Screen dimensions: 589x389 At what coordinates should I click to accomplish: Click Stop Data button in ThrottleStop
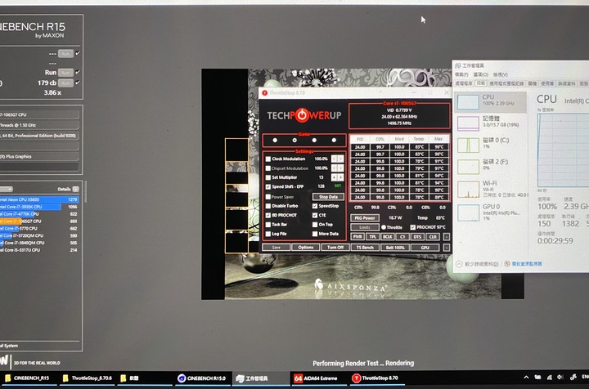328,197
